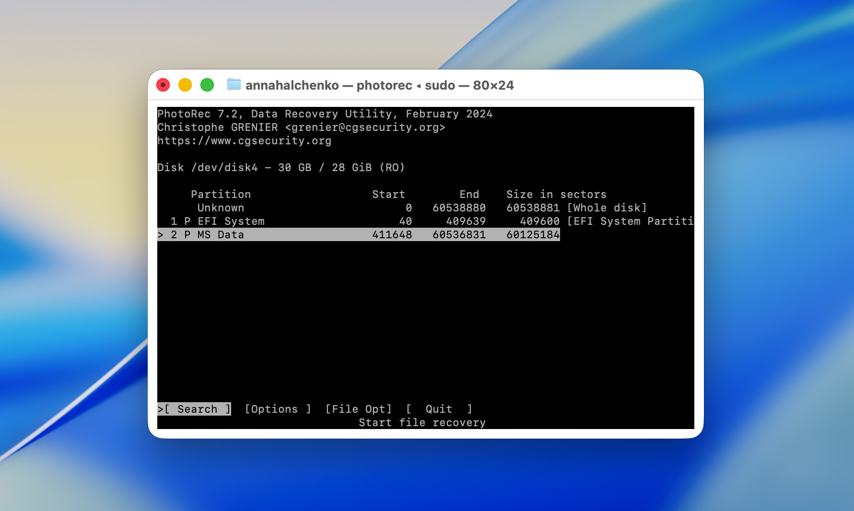Image resolution: width=854 pixels, height=511 pixels.
Task: Click the grenier@cgsecurity.org email address
Action: point(365,128)
